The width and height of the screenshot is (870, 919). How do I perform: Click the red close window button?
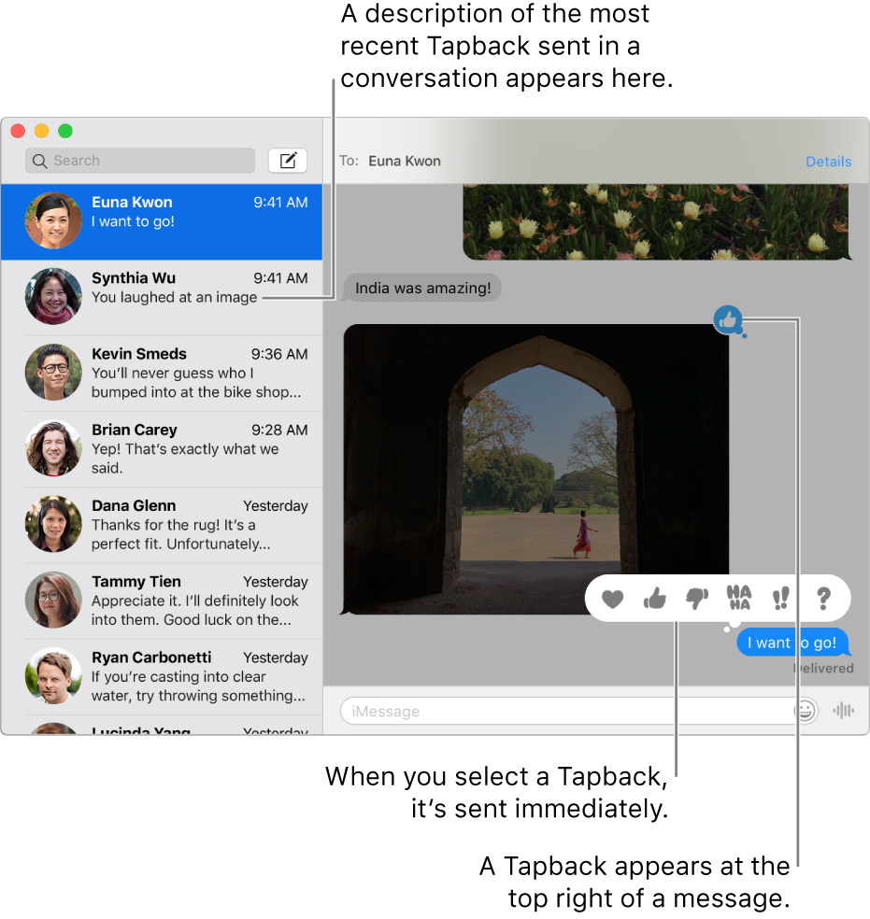pos(18,131)
